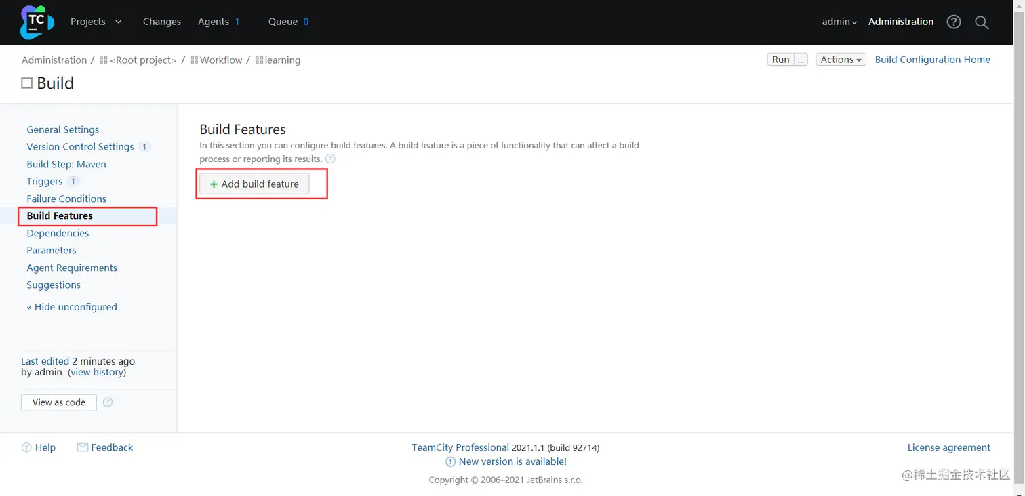Click the Administration breadcrumb

54,60
